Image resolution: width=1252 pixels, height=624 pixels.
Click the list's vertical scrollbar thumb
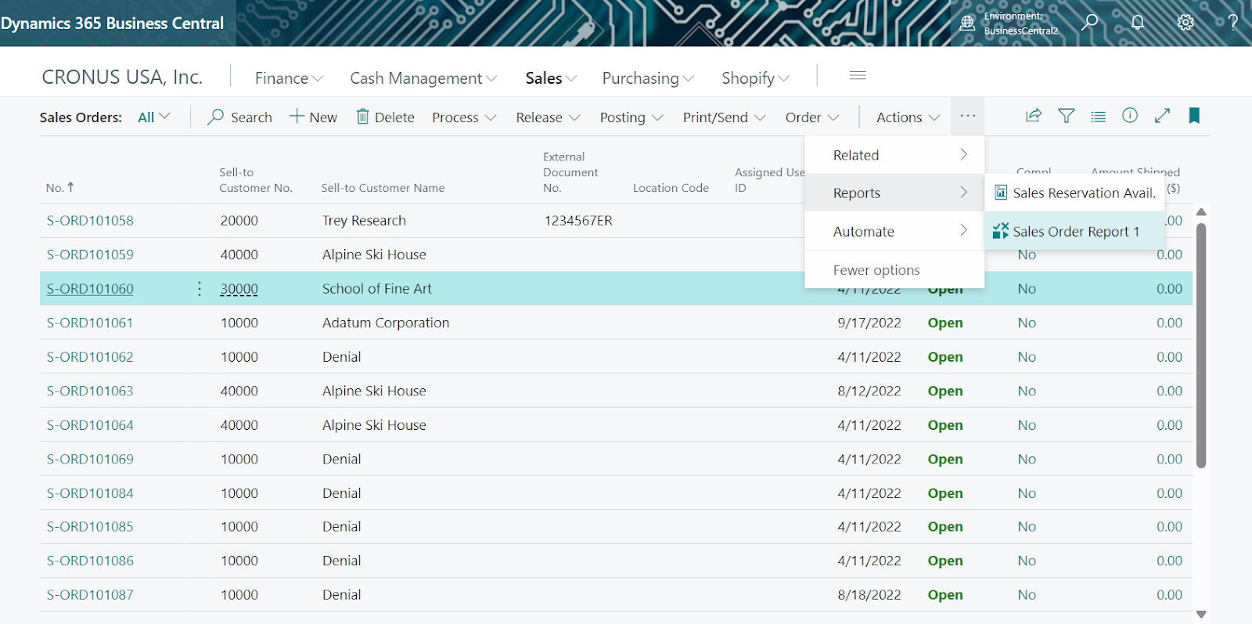pos(1201,345)
